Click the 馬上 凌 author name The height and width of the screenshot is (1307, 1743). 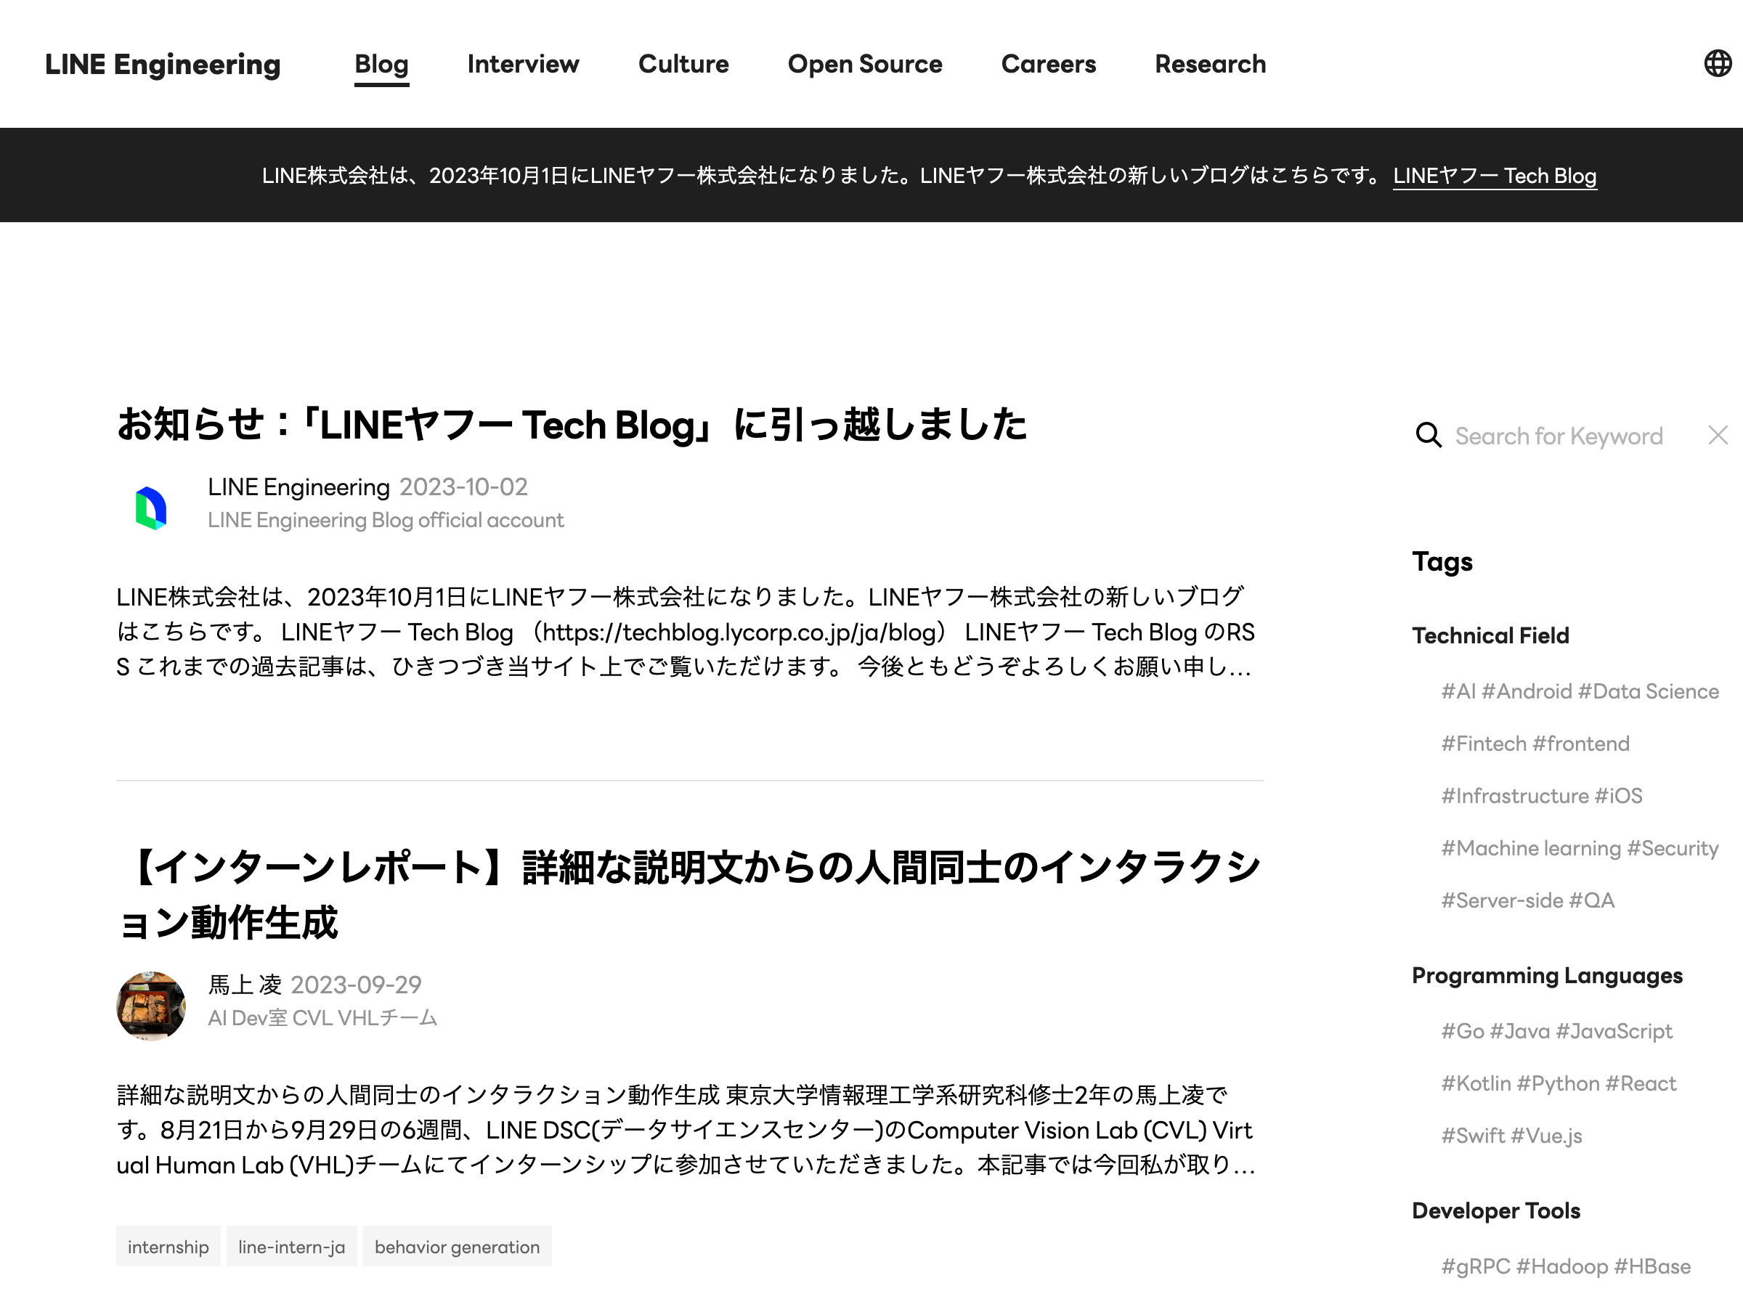[244, 985]
